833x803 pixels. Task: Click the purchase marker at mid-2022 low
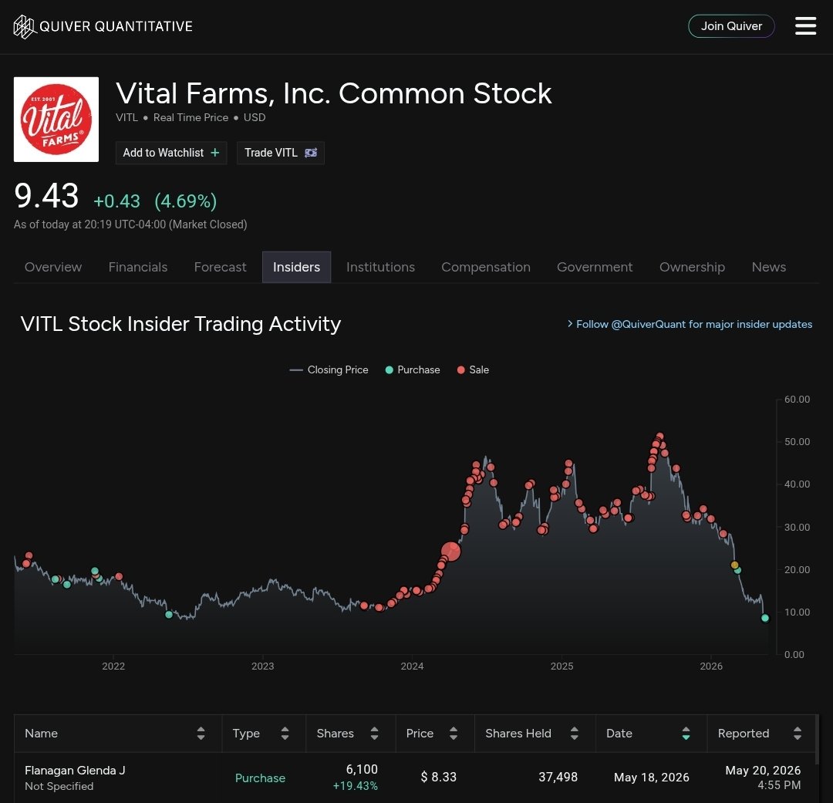point(169,614)
